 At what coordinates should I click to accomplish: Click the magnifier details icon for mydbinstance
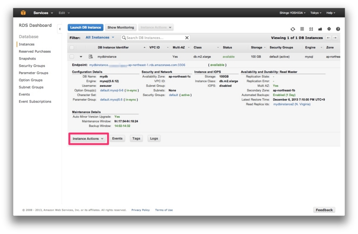click(x=91, y=56)
